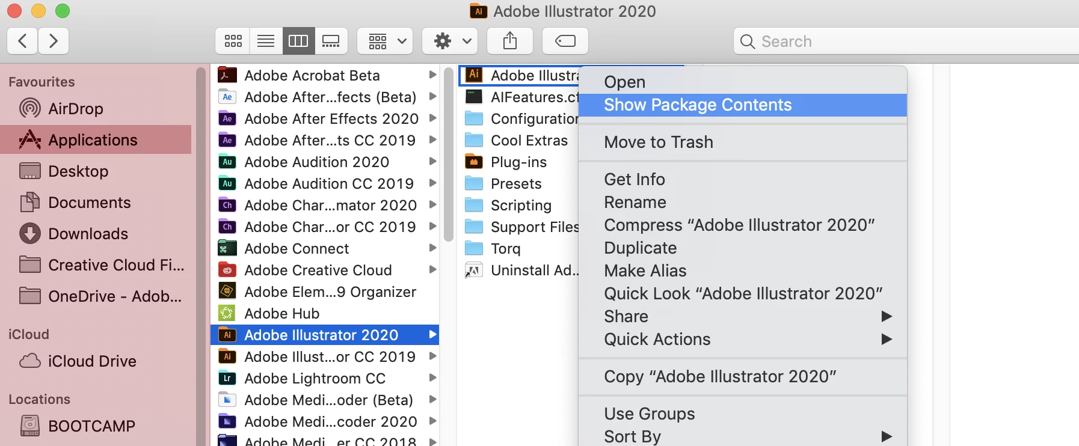Open the Quick Actions submenu
The image size is (1079, 446).
coord(743,340)
